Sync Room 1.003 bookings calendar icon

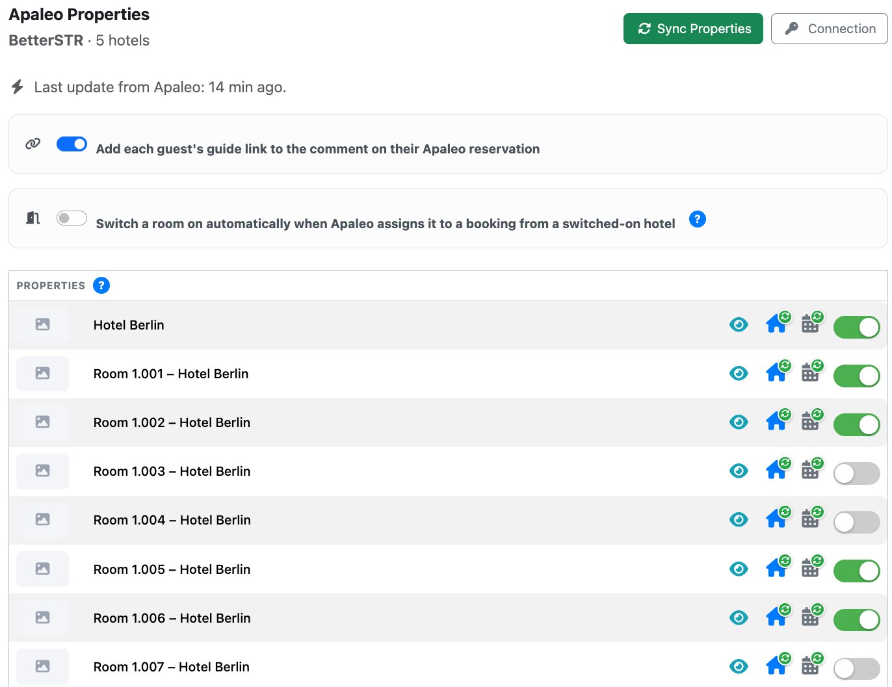click(812, 469)
